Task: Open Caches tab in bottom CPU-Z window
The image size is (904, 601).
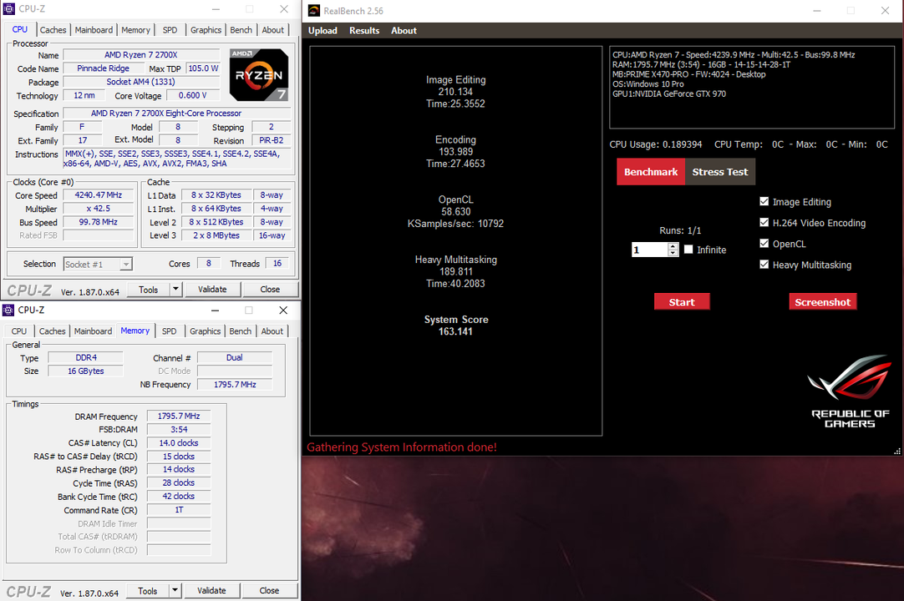Action: [53, 331]
